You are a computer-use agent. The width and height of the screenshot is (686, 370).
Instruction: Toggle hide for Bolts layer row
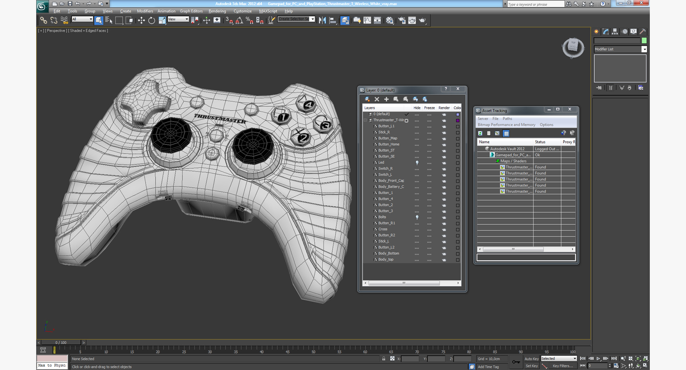click(417, 217)
